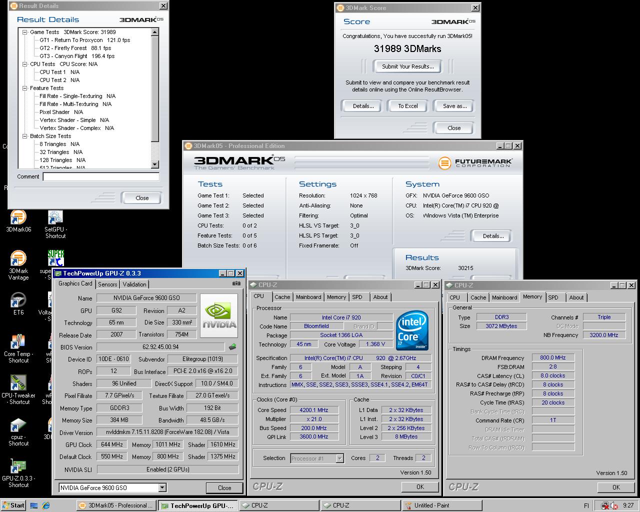Click the To Excel button
640x512 pixels.
click(408, 106)
